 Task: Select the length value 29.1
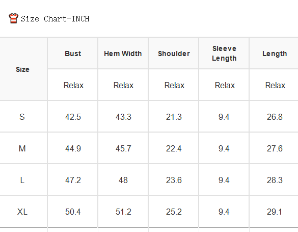click(275, 212)
